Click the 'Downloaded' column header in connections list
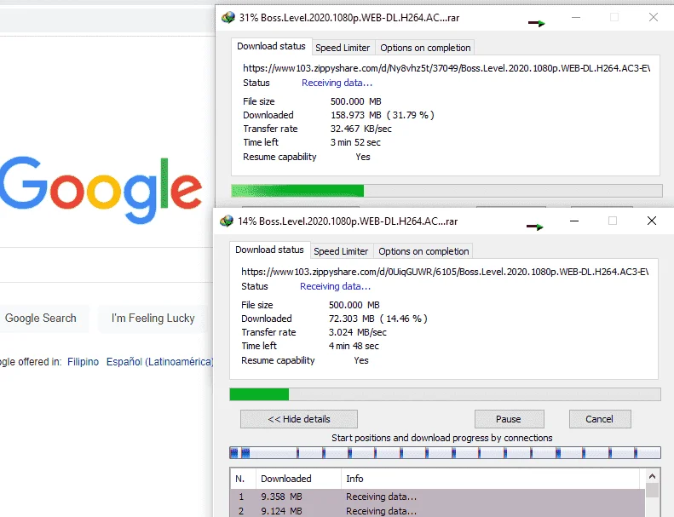This screenshot has width=674, height=517. click(299, 479)
